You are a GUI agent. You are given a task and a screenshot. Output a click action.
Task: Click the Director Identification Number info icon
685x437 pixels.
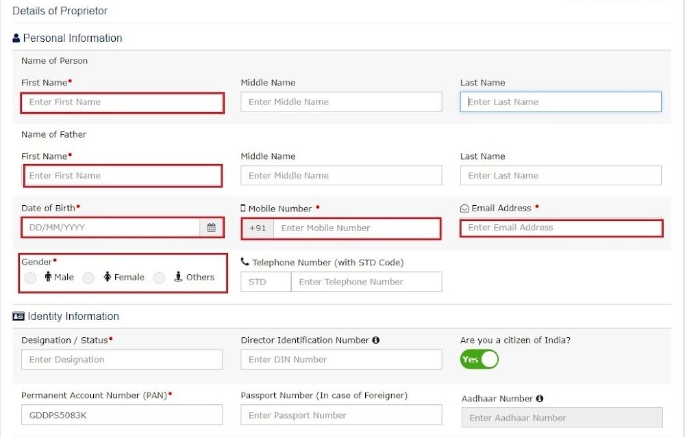click(375, 340)
